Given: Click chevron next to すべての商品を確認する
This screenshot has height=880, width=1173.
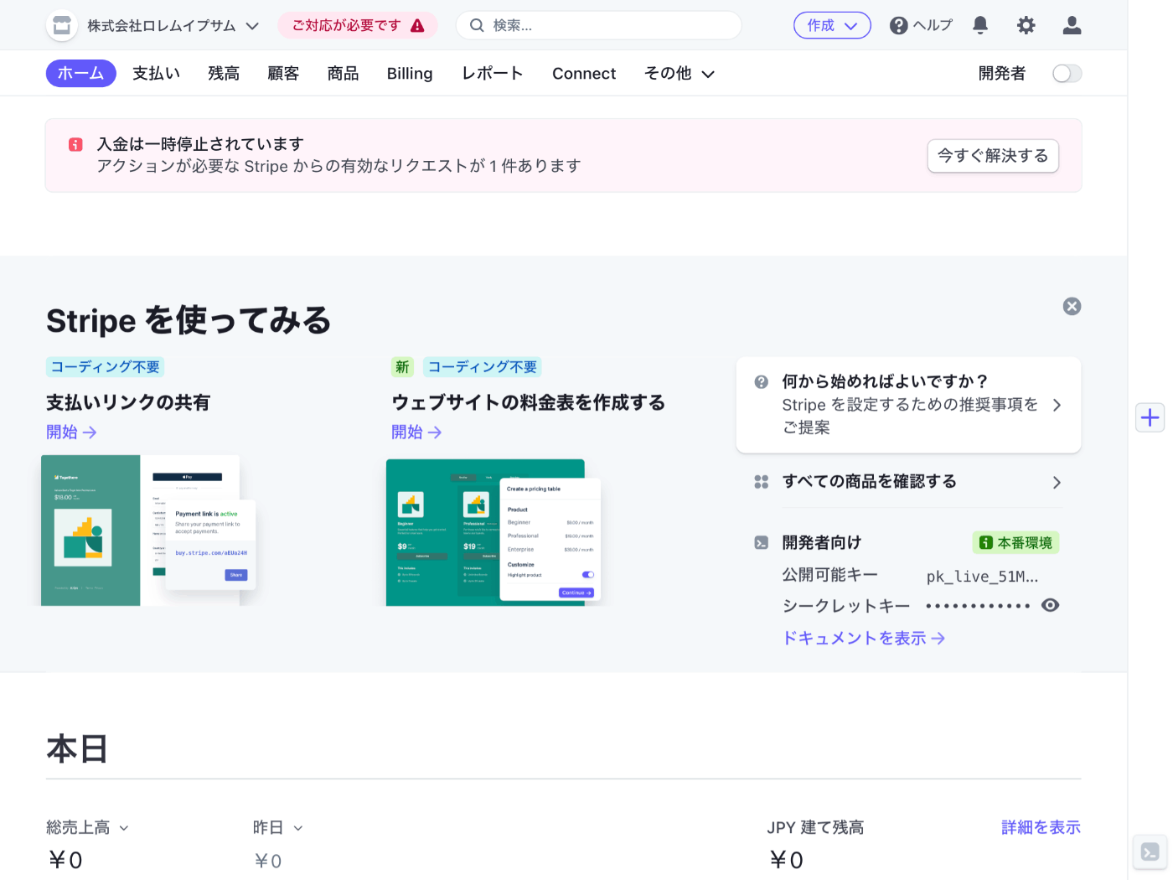Looking at the screenshot, I should click(1057, 482).
